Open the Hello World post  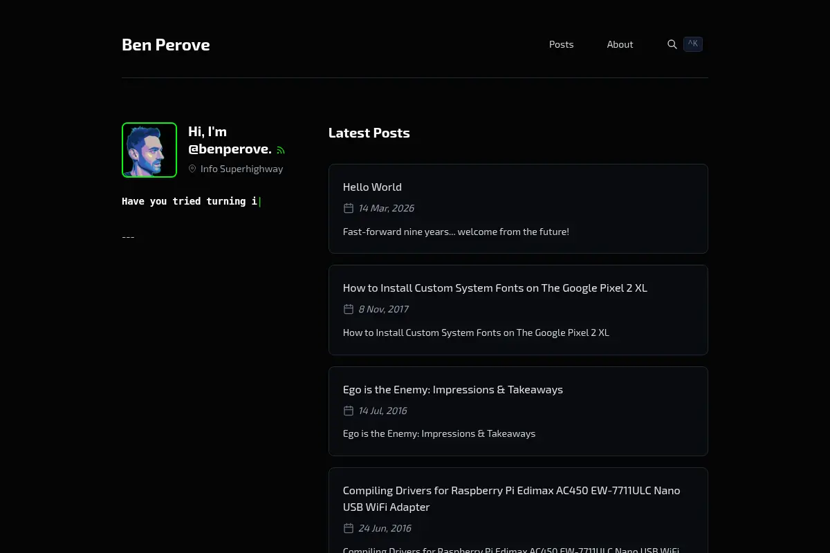pyautogui.click(x=372, y=187)
